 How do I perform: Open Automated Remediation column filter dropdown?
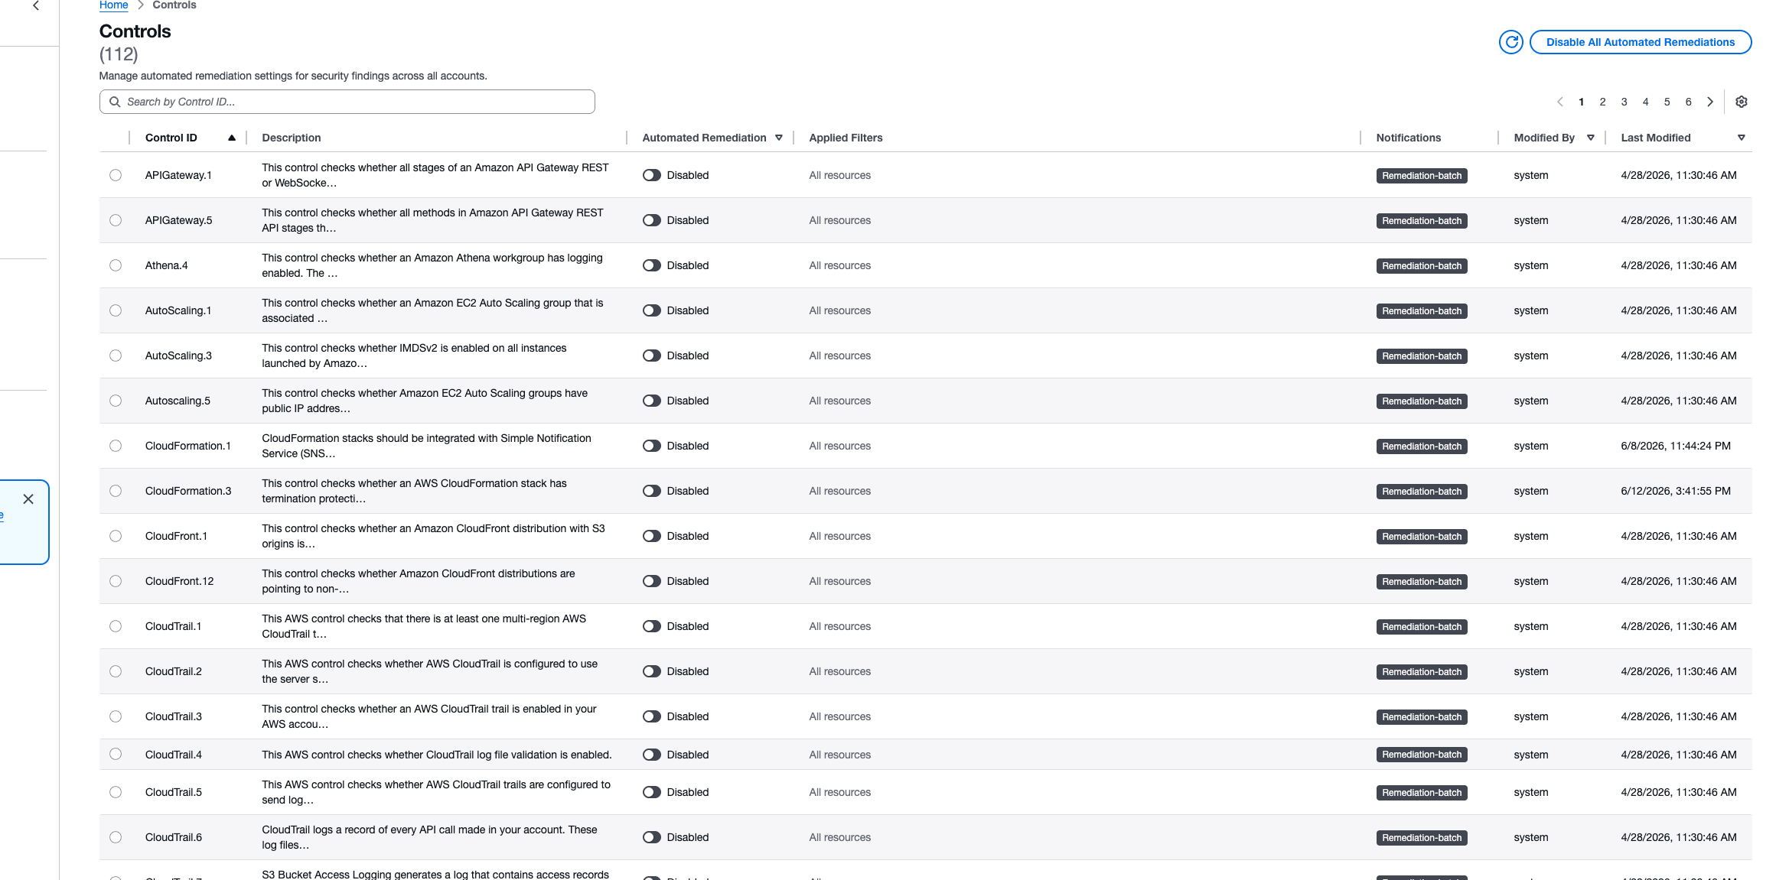pos(779,138)
